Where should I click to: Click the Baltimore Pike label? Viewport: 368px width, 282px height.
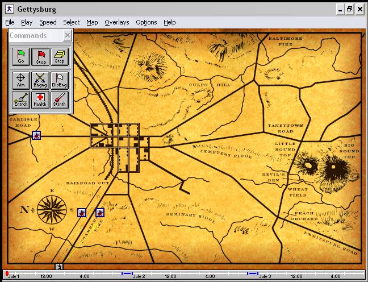pos(286,41)
